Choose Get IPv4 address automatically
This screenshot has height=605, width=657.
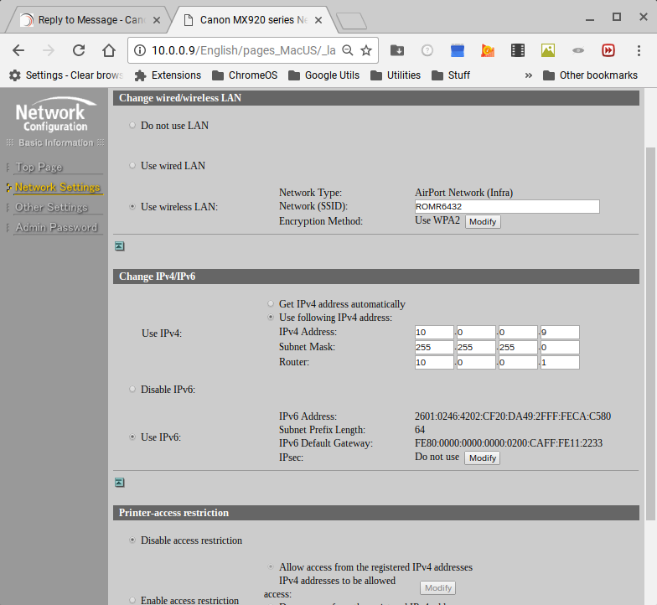(270, 303)
